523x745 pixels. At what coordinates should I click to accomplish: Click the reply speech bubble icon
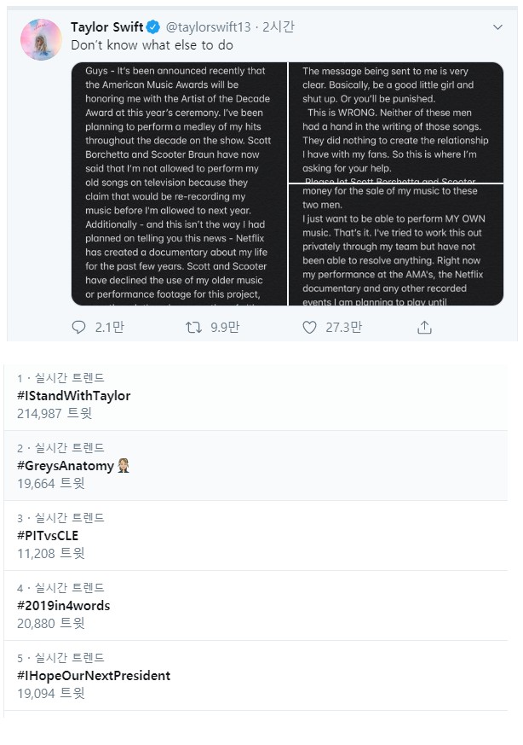(78, 327)
